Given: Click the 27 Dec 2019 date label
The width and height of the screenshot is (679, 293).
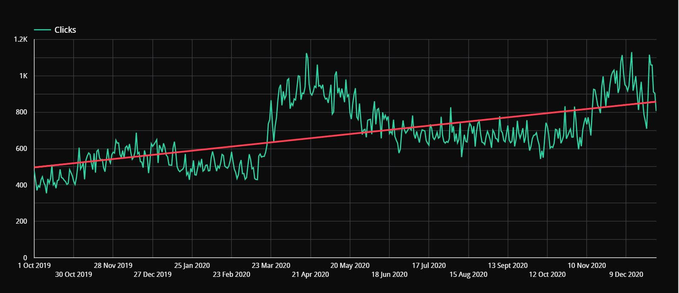Looking at the screenshot, I should coord(152,274).
